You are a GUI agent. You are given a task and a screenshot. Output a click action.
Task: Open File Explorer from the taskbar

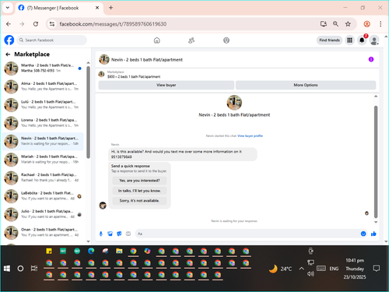pos(119,251)
